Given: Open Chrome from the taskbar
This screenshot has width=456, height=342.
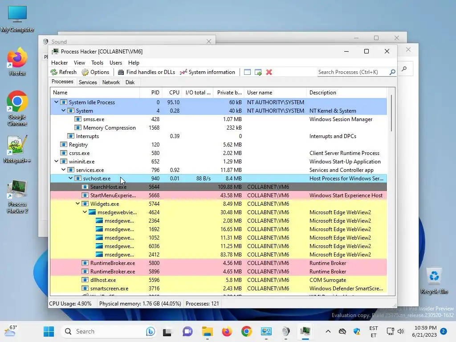Looking at the screenshot, I should coord(246,331).
